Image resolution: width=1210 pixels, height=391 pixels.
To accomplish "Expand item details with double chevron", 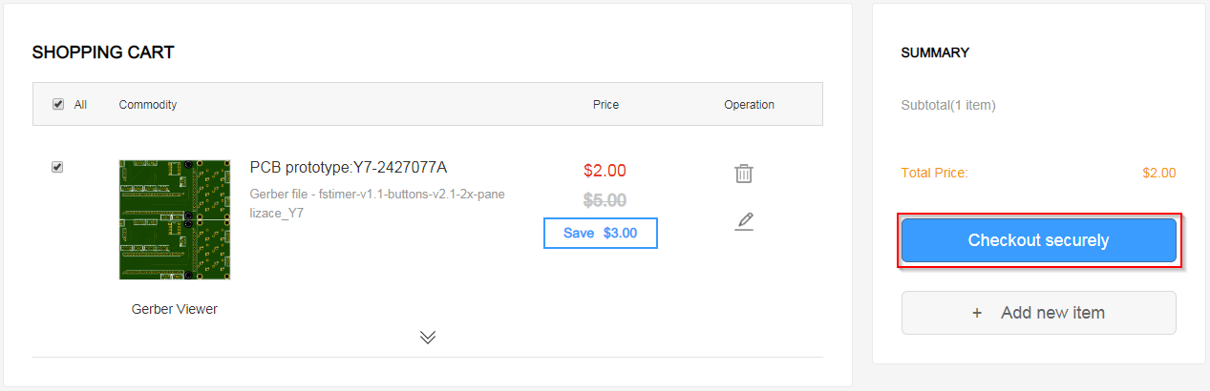I will click(x=428, y=337).
